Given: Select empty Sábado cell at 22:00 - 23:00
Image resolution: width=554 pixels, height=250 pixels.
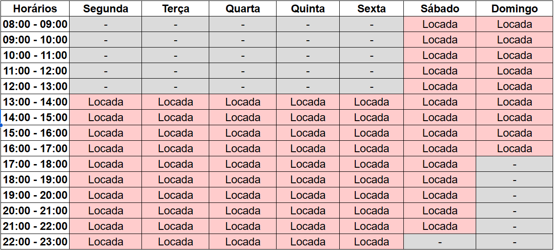Looking at the screenshot, I should click(x=440, y=242).
